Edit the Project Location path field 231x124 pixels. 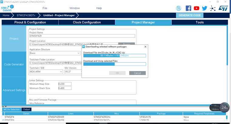click(x=74, y=44)
